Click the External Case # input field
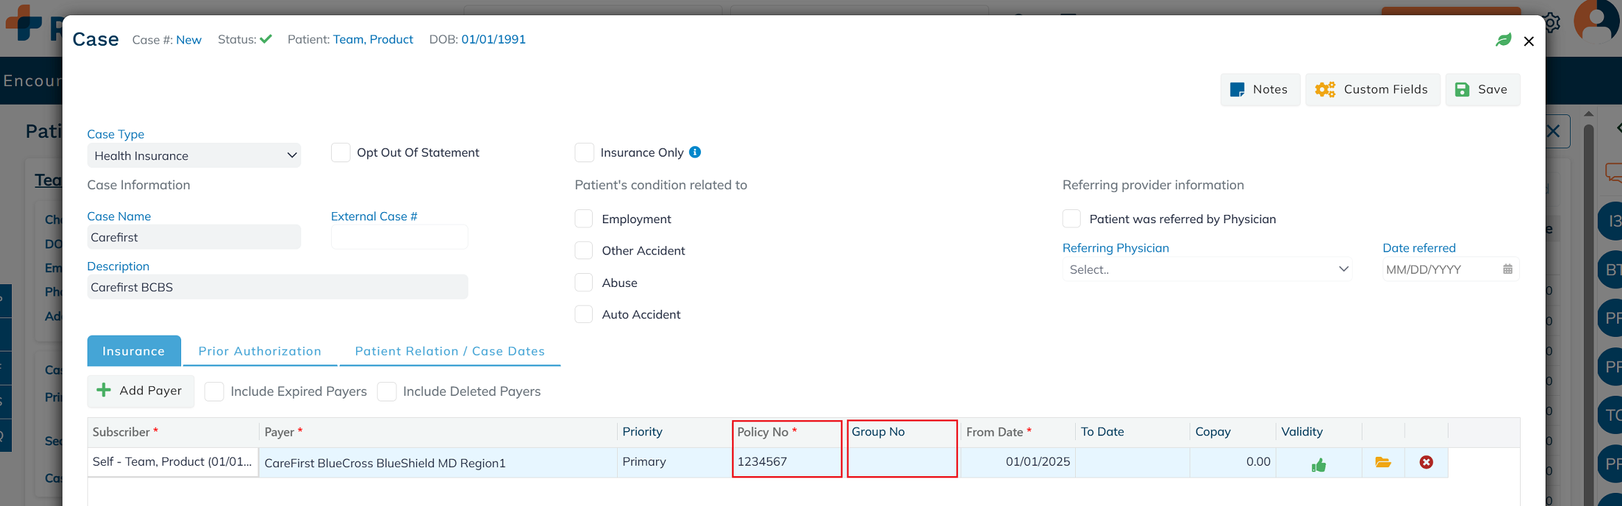Screen dimensions: 1622x506 coord(399,237)
